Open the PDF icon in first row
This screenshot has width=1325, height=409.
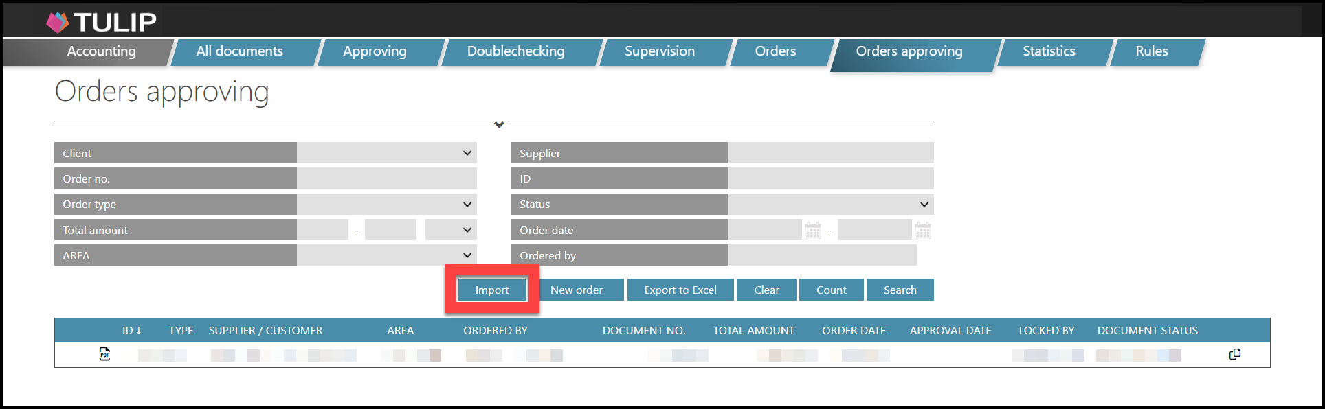pyautogui.click(x=104, y=354)
